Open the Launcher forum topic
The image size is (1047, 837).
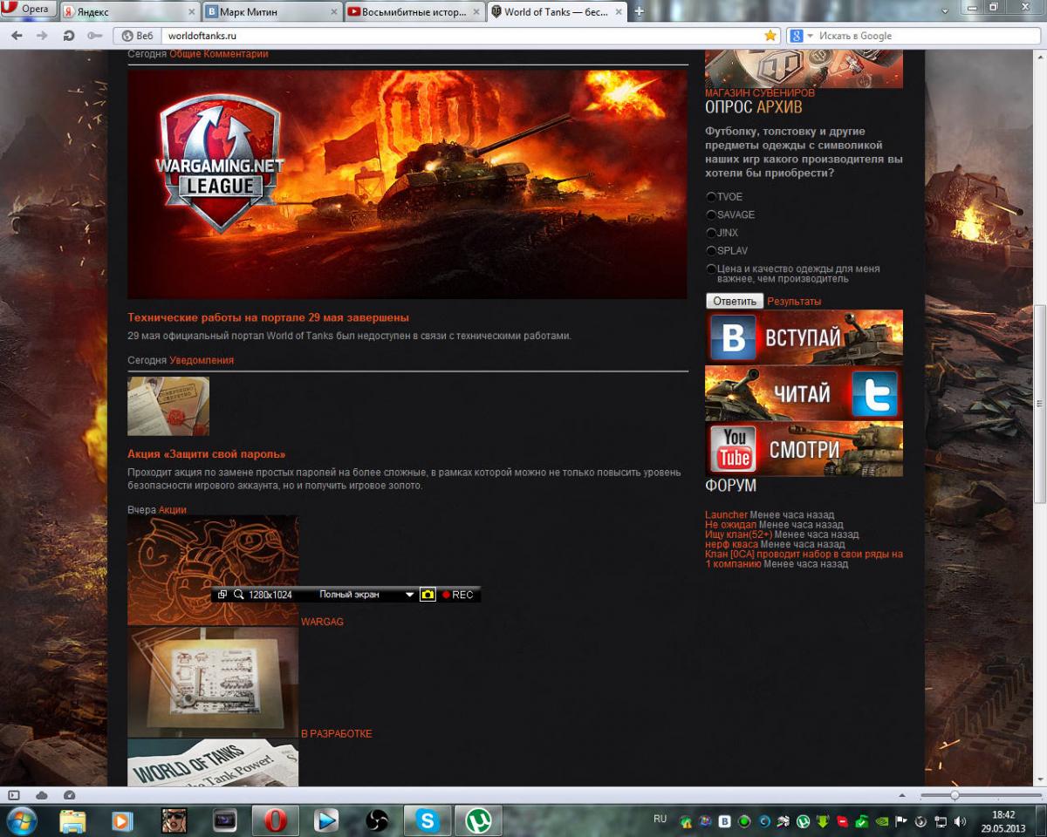click(726, 514)
